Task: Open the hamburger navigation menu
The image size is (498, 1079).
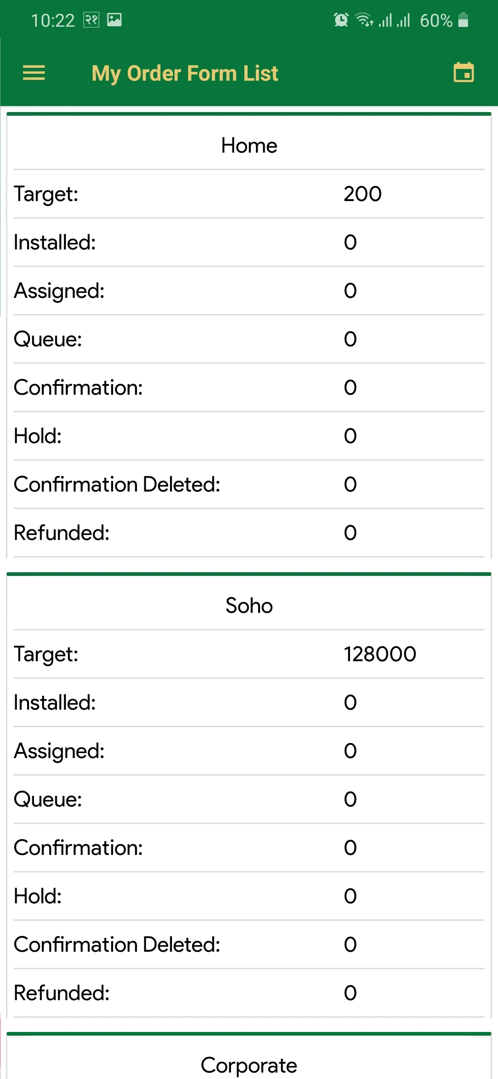Action: [x=34, y=73]
